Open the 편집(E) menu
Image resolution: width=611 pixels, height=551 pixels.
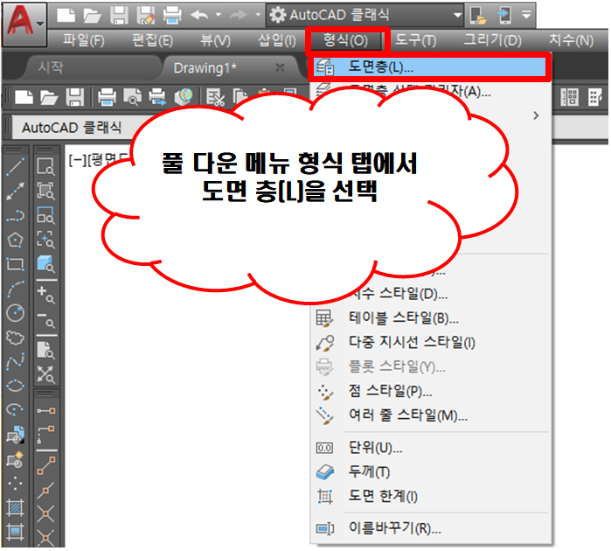tap(152, 40)
